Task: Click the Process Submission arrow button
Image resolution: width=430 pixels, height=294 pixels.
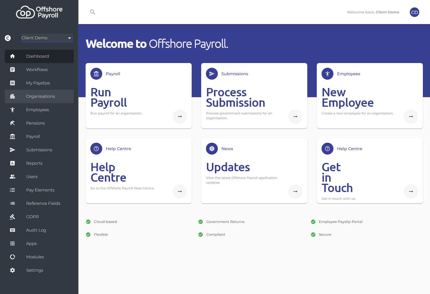Action: coord(295,117)
